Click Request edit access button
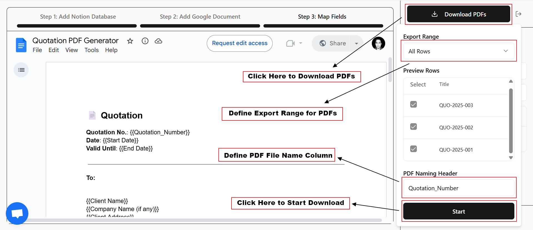 point(240,43)
